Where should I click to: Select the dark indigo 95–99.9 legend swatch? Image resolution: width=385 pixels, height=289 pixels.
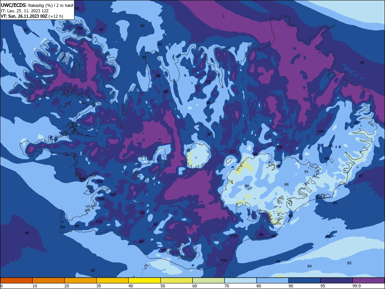pyautogui.click(x=336, y=281)
